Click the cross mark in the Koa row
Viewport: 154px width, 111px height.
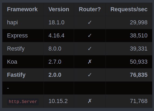click(x=90, y=62)
